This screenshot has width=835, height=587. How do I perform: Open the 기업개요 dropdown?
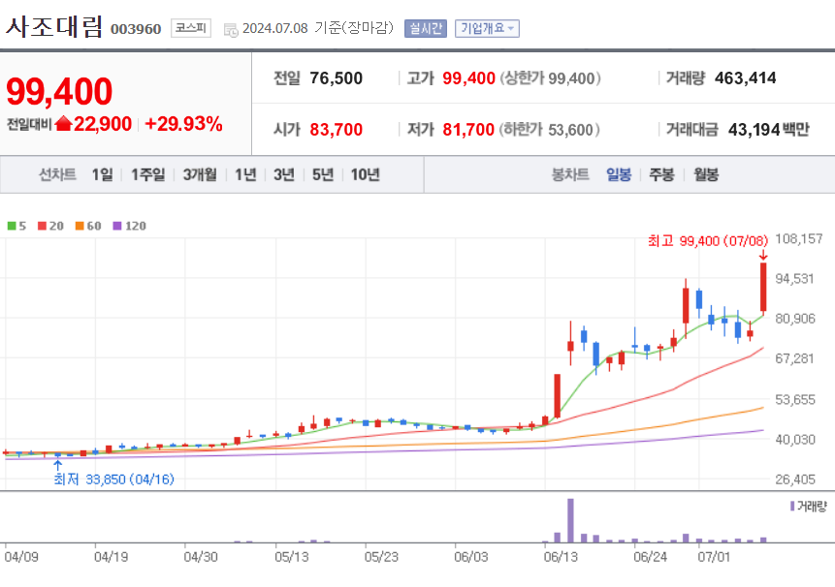(487, 28)
